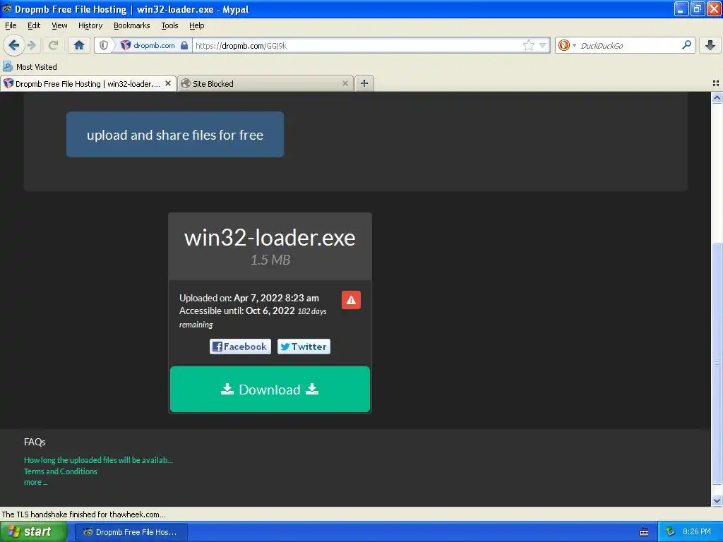This screenshot has width=723, height=542.
Task: Open the home page icon
Action: click(79, 45)
